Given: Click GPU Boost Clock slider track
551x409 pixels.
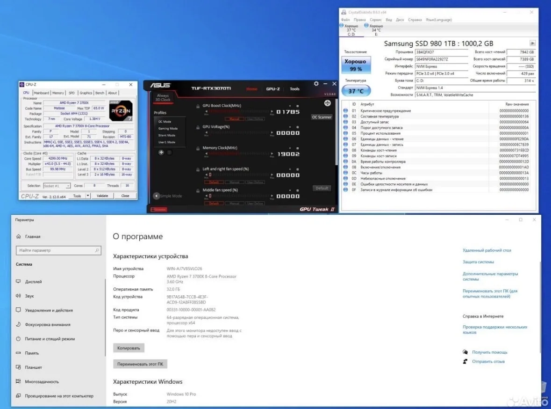Looking at the screenshot, I should 239,111.
